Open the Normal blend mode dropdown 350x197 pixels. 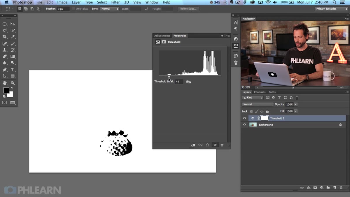click(258, 104)
